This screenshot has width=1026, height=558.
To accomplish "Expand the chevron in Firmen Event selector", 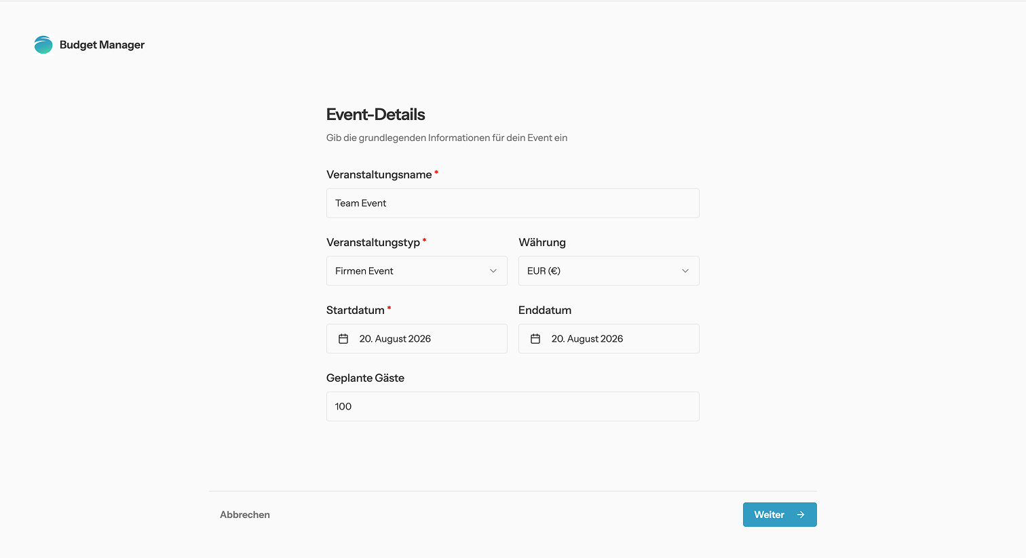I will pyautogui.click(x=493, y=271).
